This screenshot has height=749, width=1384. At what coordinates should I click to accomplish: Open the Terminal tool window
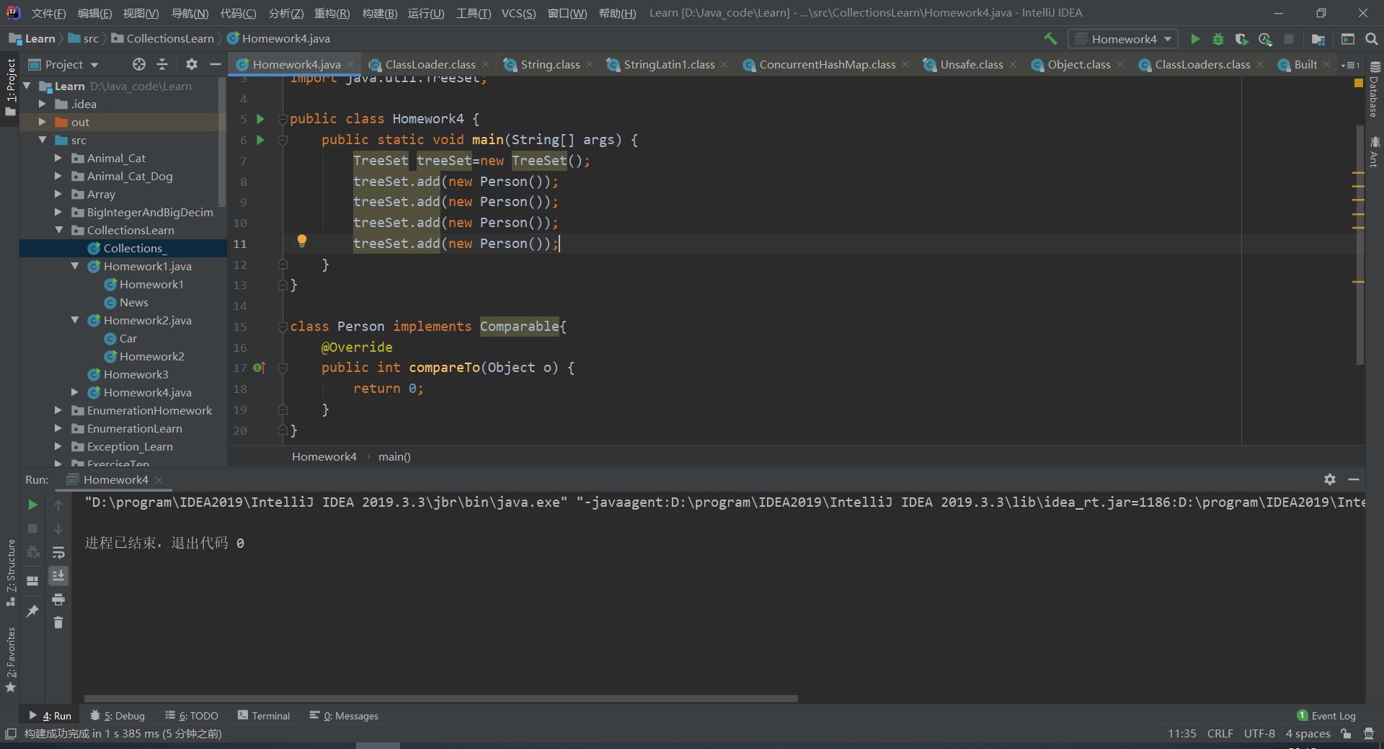tap(264, 716)
